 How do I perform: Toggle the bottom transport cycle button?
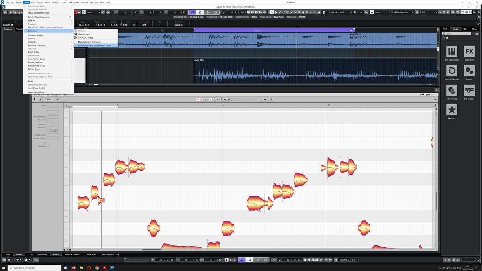tap(242, 260)
